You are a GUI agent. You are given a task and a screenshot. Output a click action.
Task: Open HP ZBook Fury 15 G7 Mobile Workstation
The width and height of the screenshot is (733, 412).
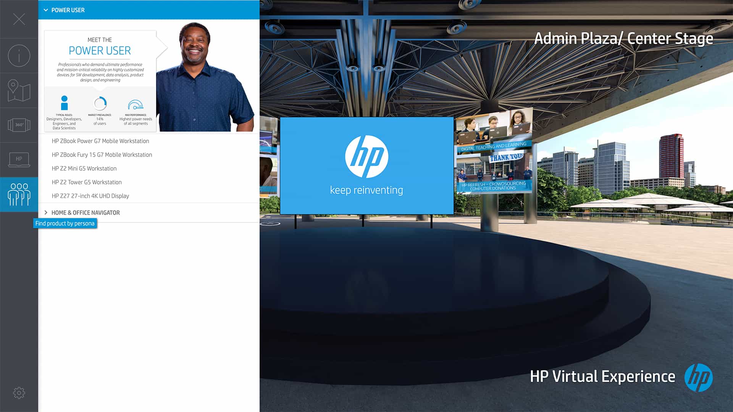[x=102, y=154]
